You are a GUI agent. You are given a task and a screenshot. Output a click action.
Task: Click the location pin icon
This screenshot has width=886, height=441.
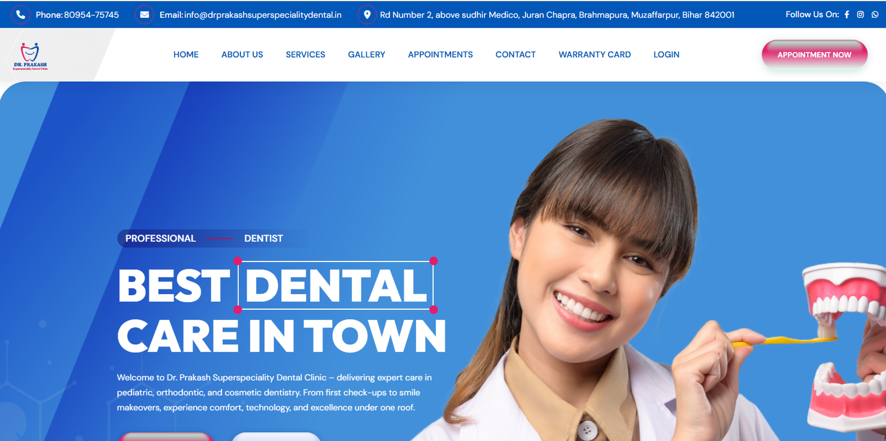click(367, 14)
